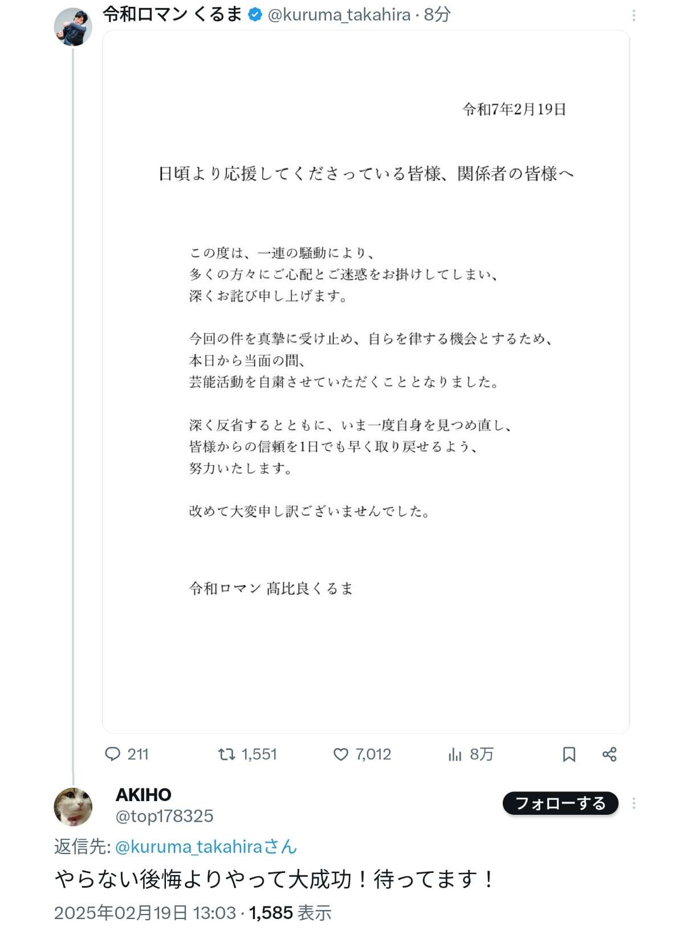
Task: Open the display name 令和ロマン くるま
Action: tap(173, 14)
